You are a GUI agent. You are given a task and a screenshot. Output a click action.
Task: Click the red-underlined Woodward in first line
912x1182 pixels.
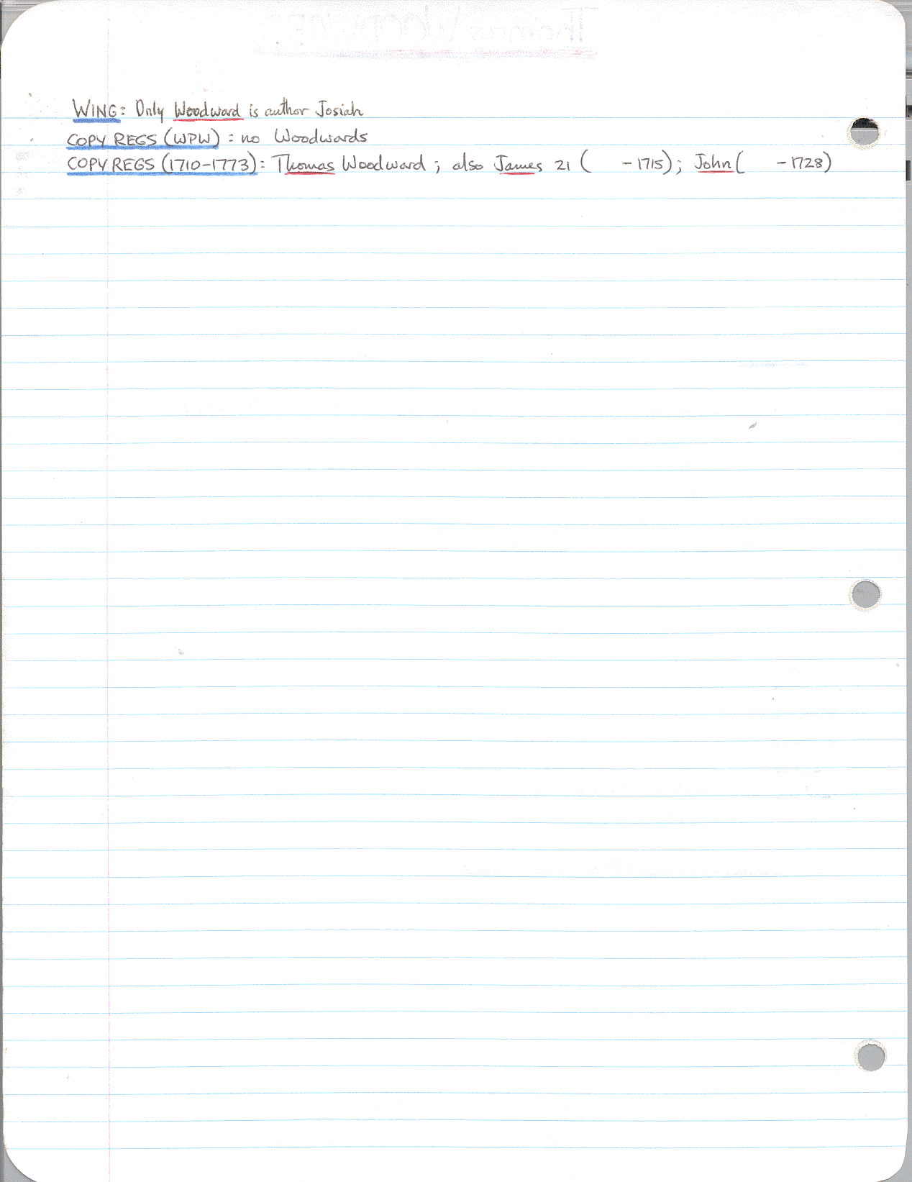[x=208, y=111]
